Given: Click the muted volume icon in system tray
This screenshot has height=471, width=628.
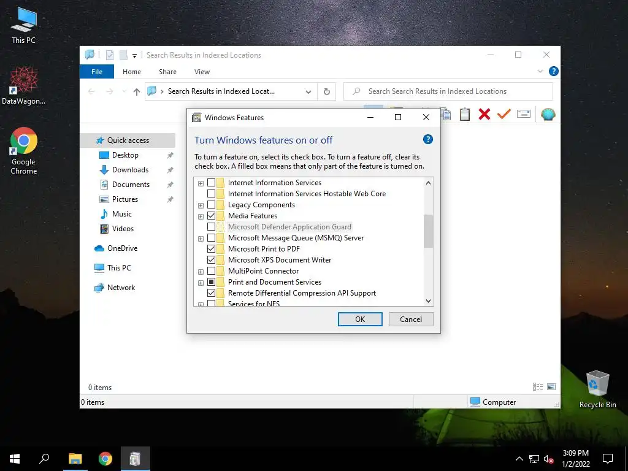Looking at the screenshot, I should [549, 459].
